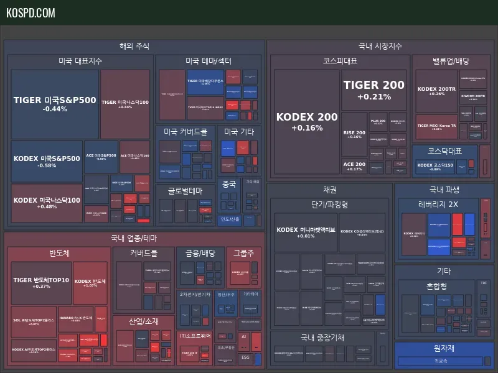This screenshot has height=373, width=498.
Task: Click the 산업/소재 section header
Action: coord(144,321)
